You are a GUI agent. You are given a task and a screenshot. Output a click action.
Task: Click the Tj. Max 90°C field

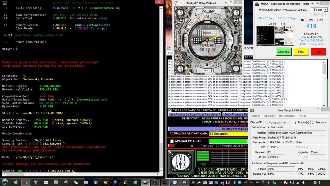coord(281,169)
